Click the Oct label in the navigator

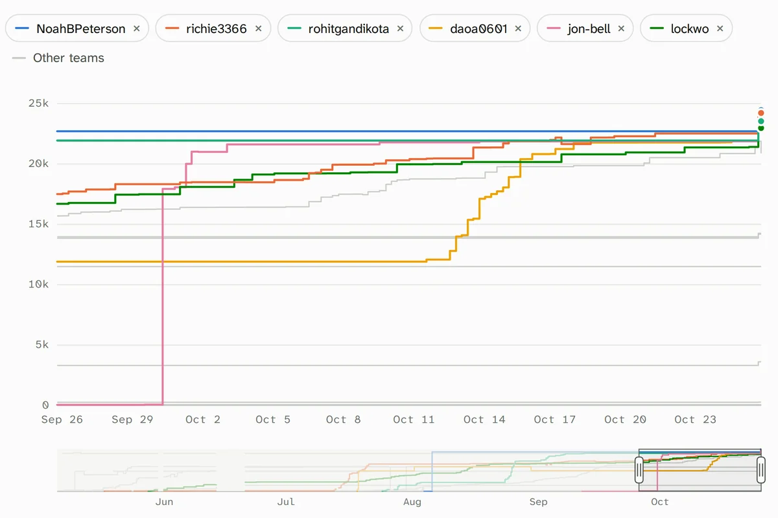[660, 502]
